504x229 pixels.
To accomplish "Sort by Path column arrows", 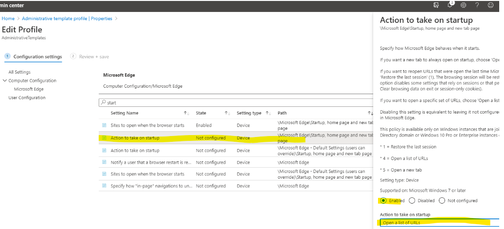I will click(370, 113).
